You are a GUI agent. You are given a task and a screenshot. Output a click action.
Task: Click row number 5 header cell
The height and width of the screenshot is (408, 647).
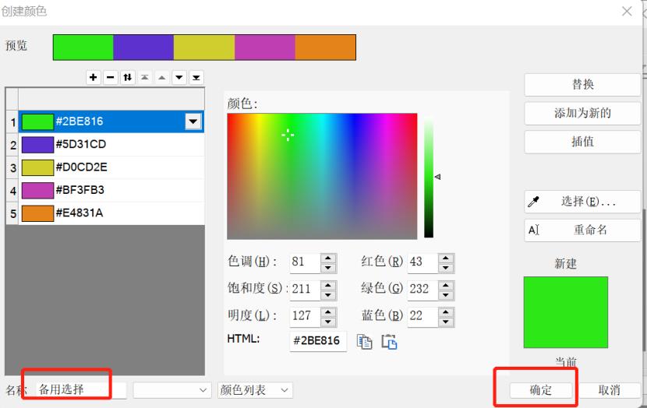coord(12,213)
